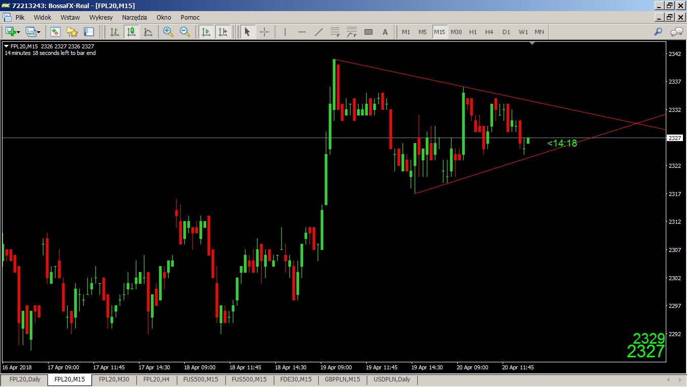
Task: Switch to the GBPPLN,M15 chart tab
Action: [x=342, y=379]
